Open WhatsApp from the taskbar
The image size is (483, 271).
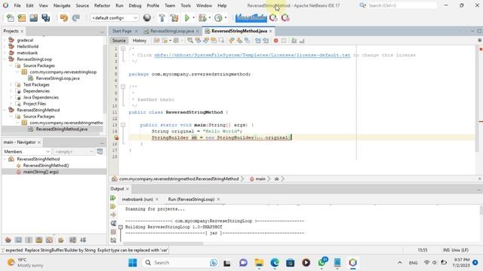point(322,262)
